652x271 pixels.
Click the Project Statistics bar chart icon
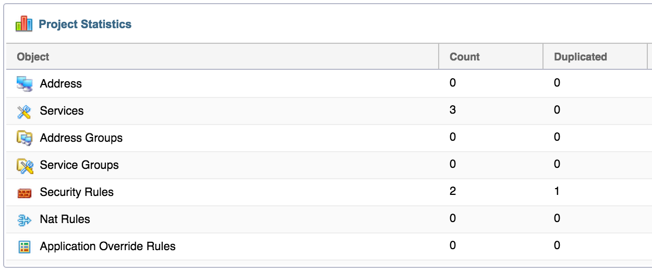tap(24, 24)
